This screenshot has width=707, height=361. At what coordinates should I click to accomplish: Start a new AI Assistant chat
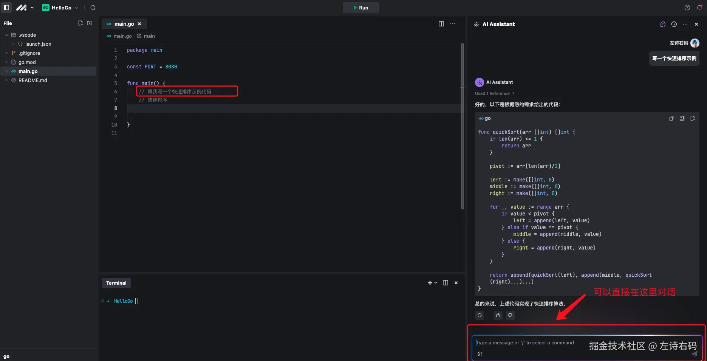(663, 24)
